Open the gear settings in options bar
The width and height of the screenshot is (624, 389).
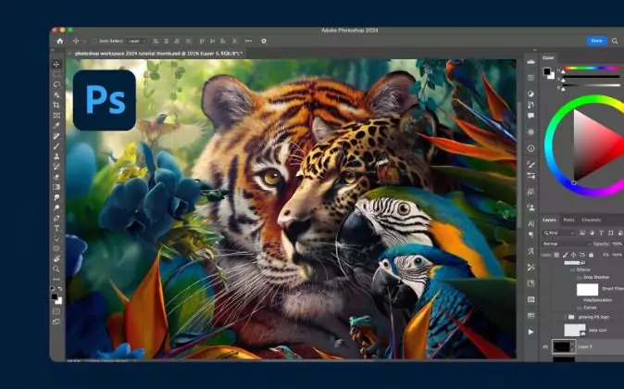(x=264, y=41)
